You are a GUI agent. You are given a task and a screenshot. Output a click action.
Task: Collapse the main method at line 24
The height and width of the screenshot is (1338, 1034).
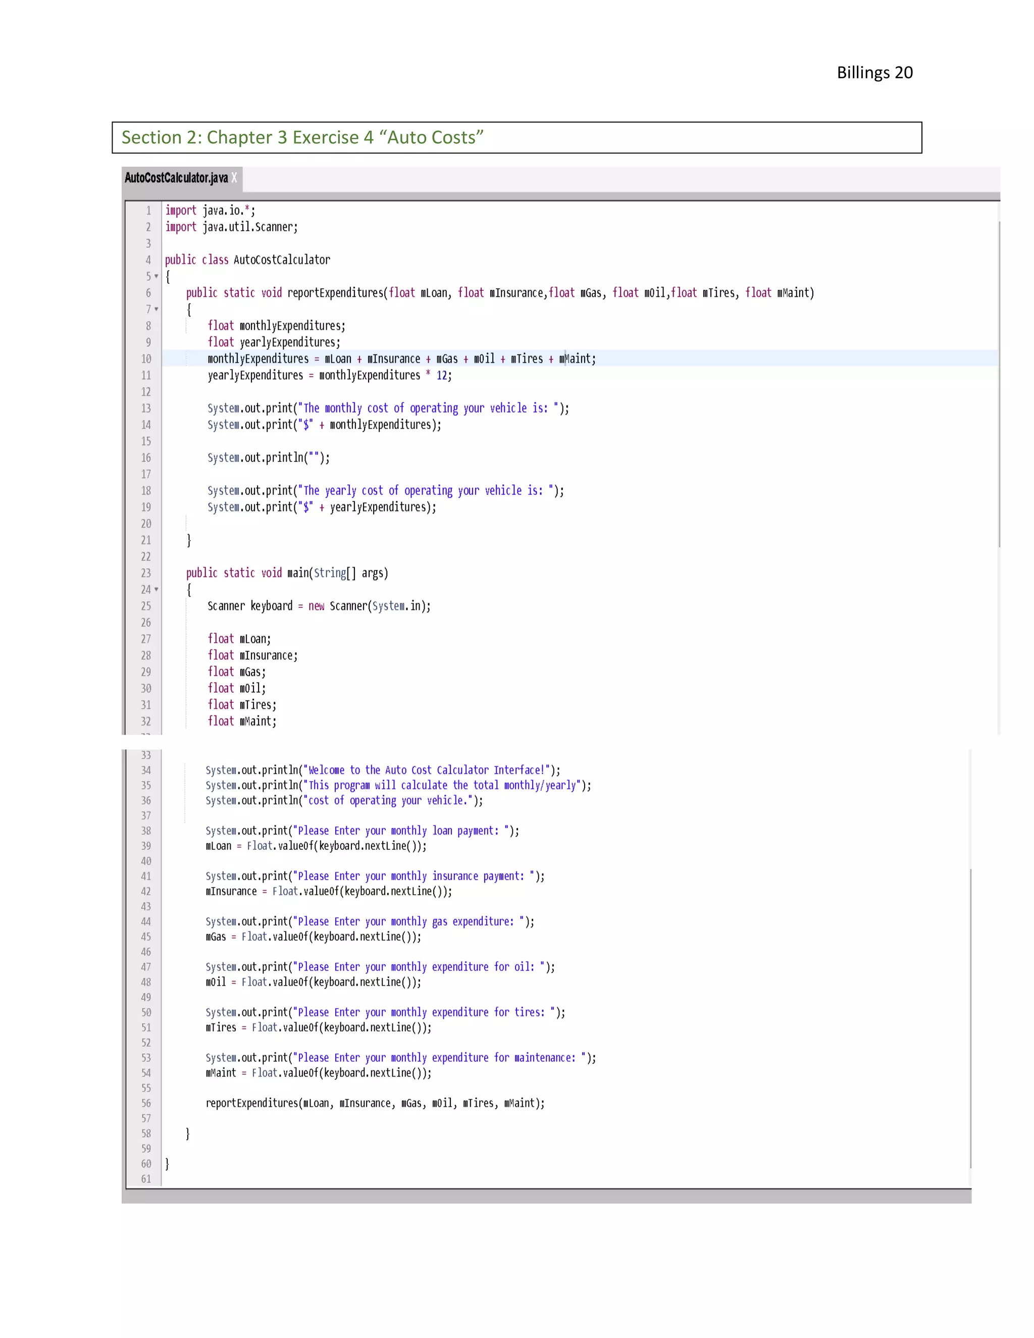click(x=156, y=589)
